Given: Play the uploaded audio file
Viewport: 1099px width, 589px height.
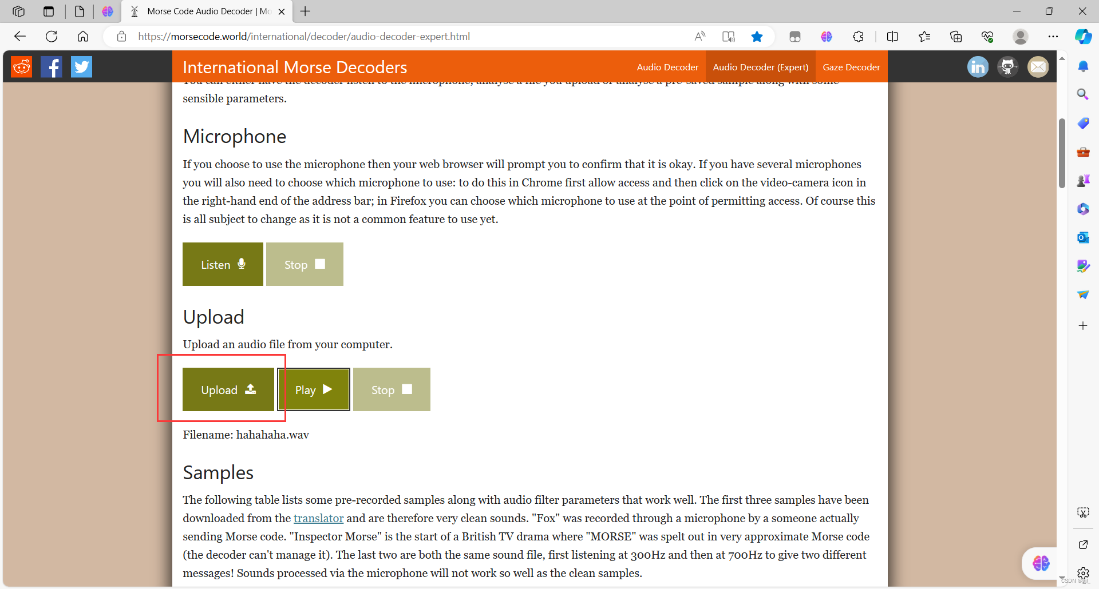Looking at the screenshot, I should tap(314, 389).
